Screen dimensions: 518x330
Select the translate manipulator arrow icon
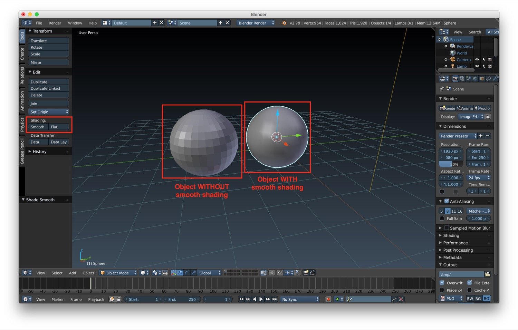tap(180, 273)
